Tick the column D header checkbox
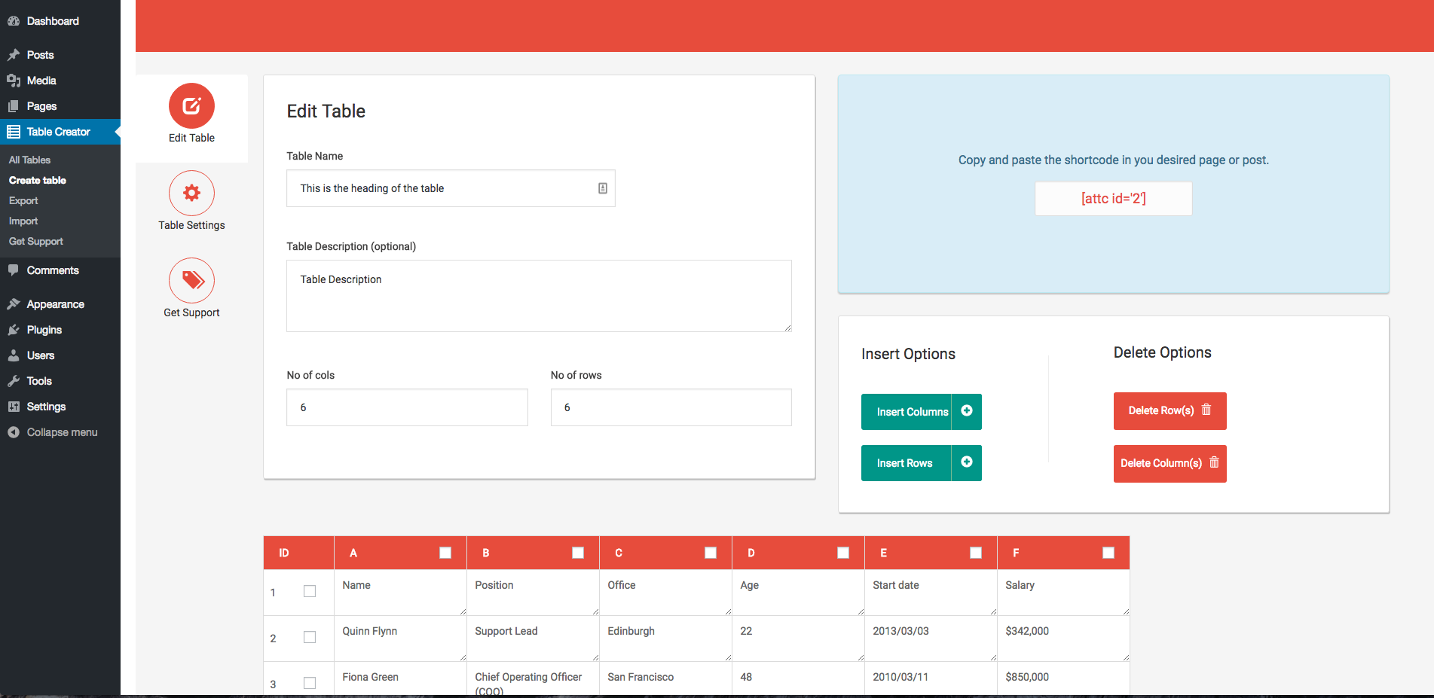This screenshot has width=1434, height=698. [x=843, y=553]
